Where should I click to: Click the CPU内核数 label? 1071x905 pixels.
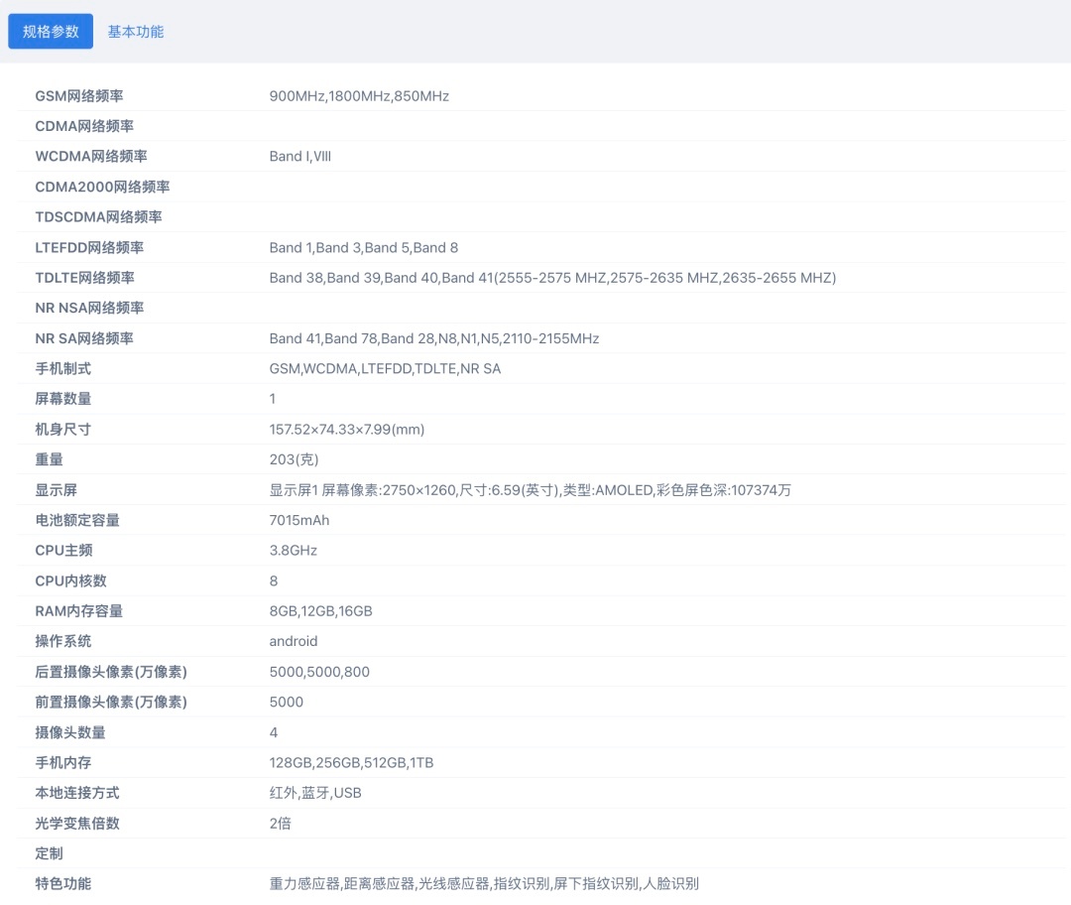(71, 581)
